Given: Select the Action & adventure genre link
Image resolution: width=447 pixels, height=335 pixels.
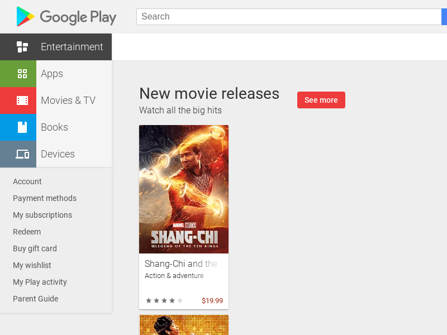Looking at the screenshot, I should (174, 276).
